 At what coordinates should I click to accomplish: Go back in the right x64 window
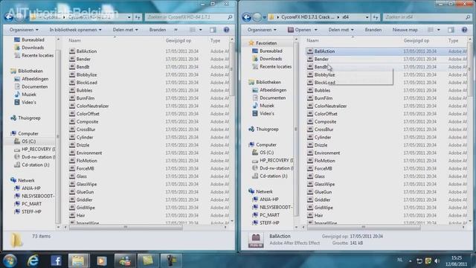tap(247, 17)
